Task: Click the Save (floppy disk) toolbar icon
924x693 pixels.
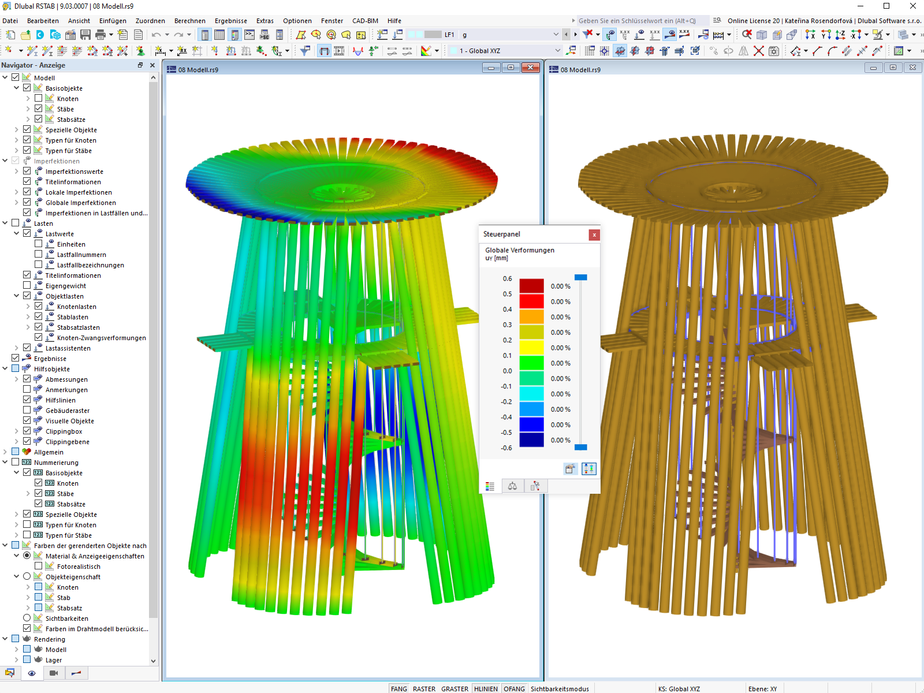Action: click(85, 35)
